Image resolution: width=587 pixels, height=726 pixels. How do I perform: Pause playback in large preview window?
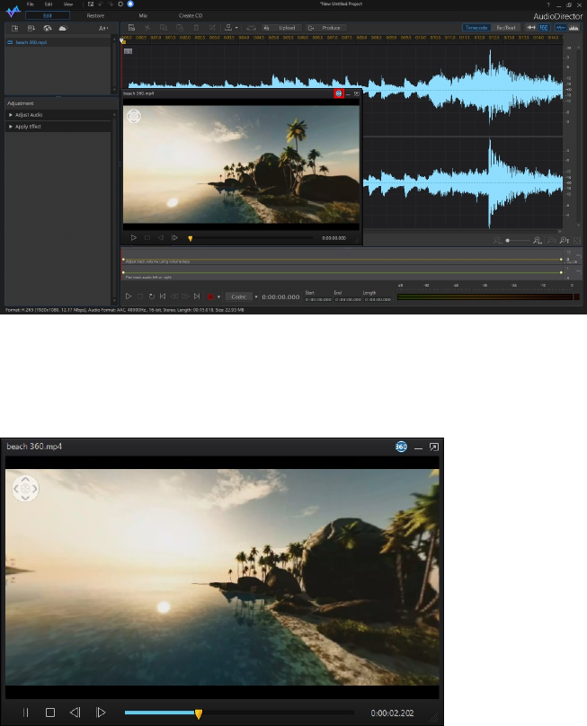26,713
